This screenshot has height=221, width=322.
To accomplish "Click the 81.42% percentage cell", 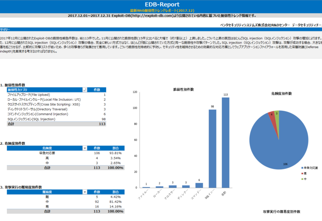I will coord(115,202).
